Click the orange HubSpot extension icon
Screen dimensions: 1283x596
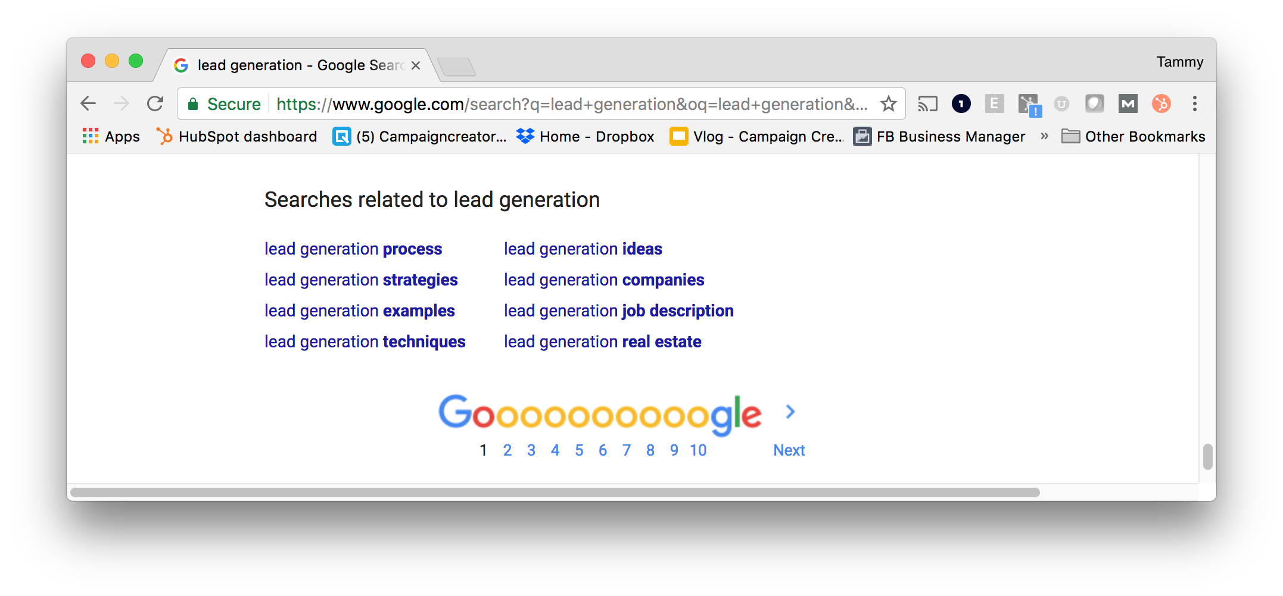click(1161, 103)
